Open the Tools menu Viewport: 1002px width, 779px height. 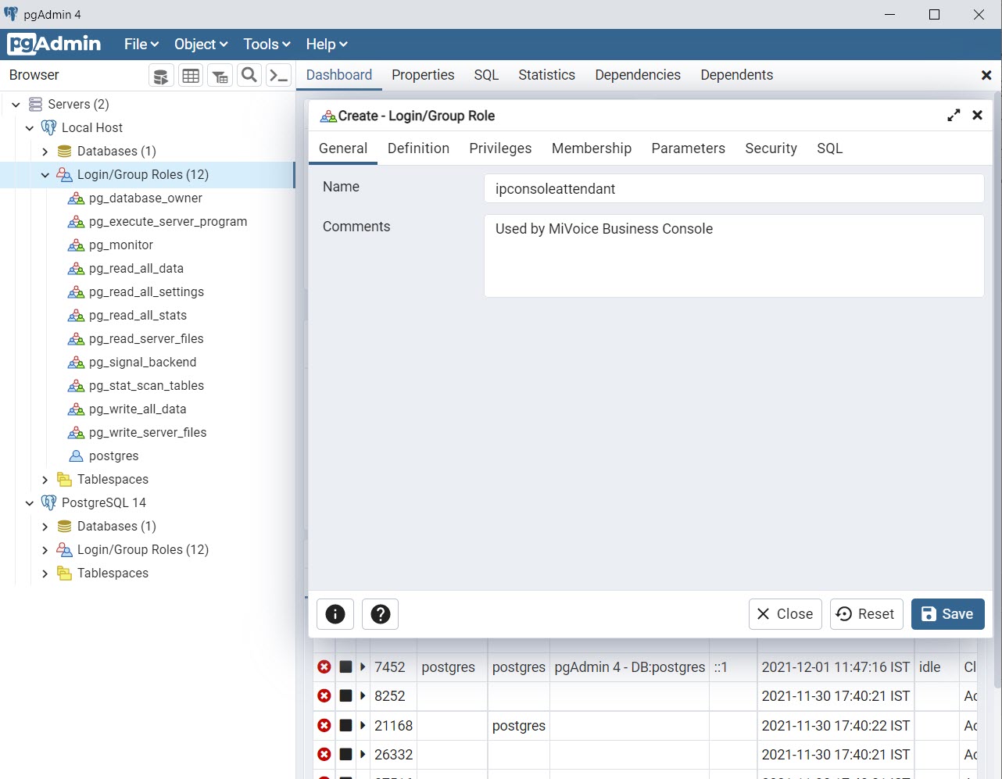tap(265, 44)
